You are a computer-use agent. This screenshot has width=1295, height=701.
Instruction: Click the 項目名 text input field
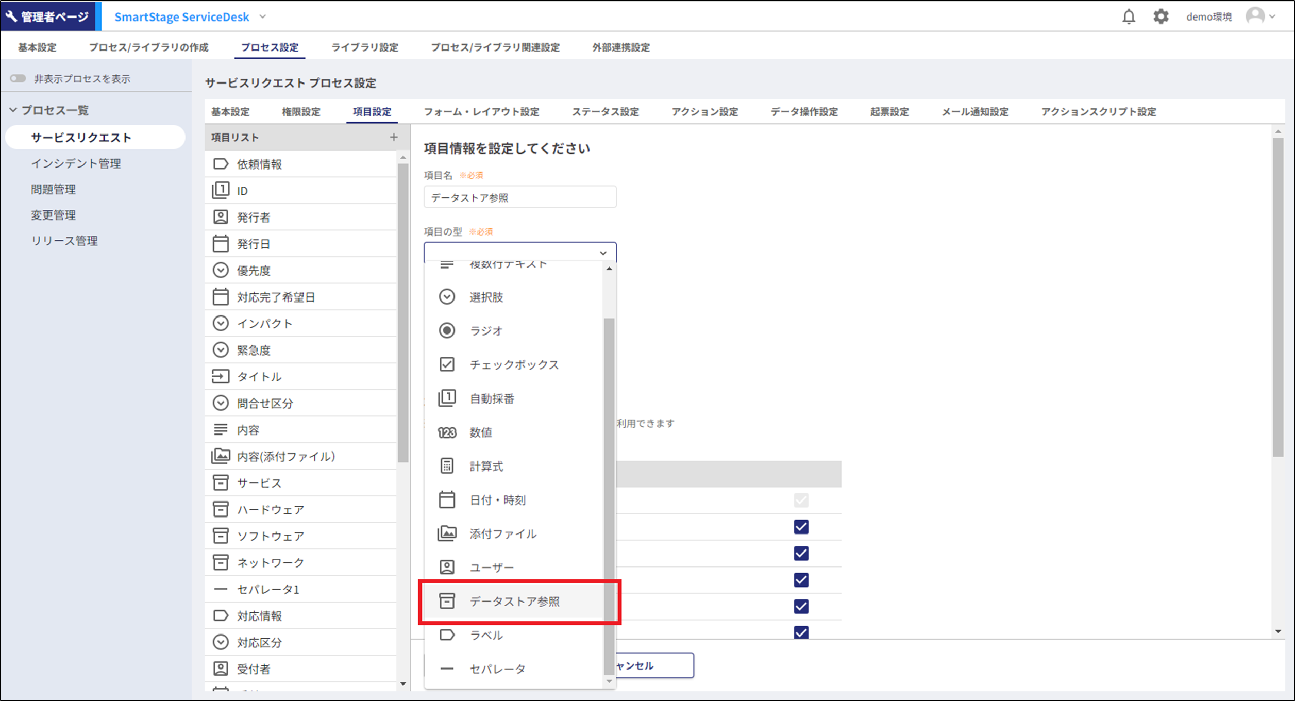click(519, 197)
